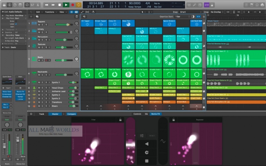
Task: Toggle the yellow Cycle button
Action: pyautogui.click(x=79, y=5)
